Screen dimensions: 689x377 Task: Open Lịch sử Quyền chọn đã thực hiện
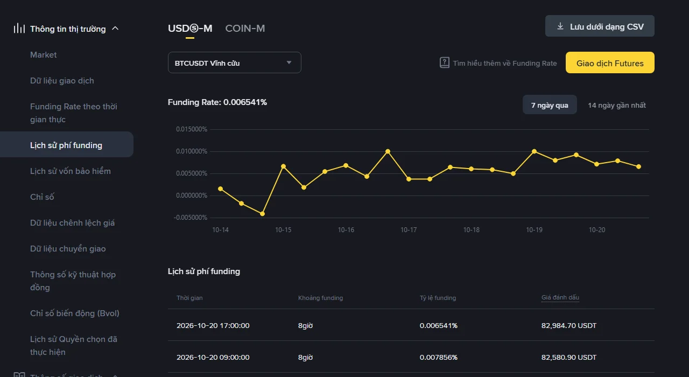tap(74, 345)
